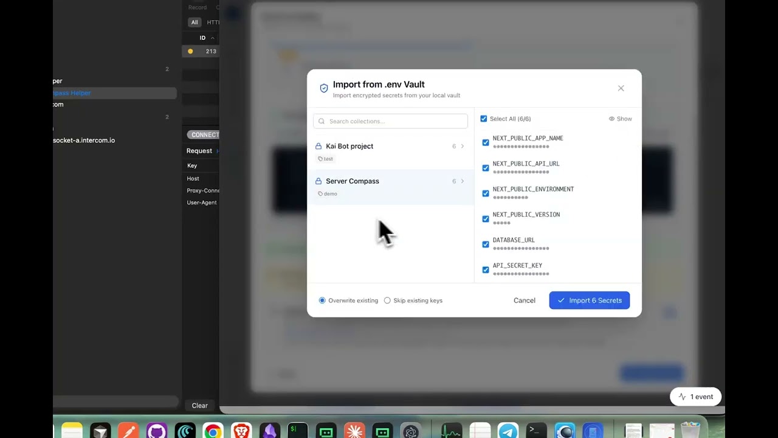
Task: Open Terminal from the dock
Action: (537, 431)
